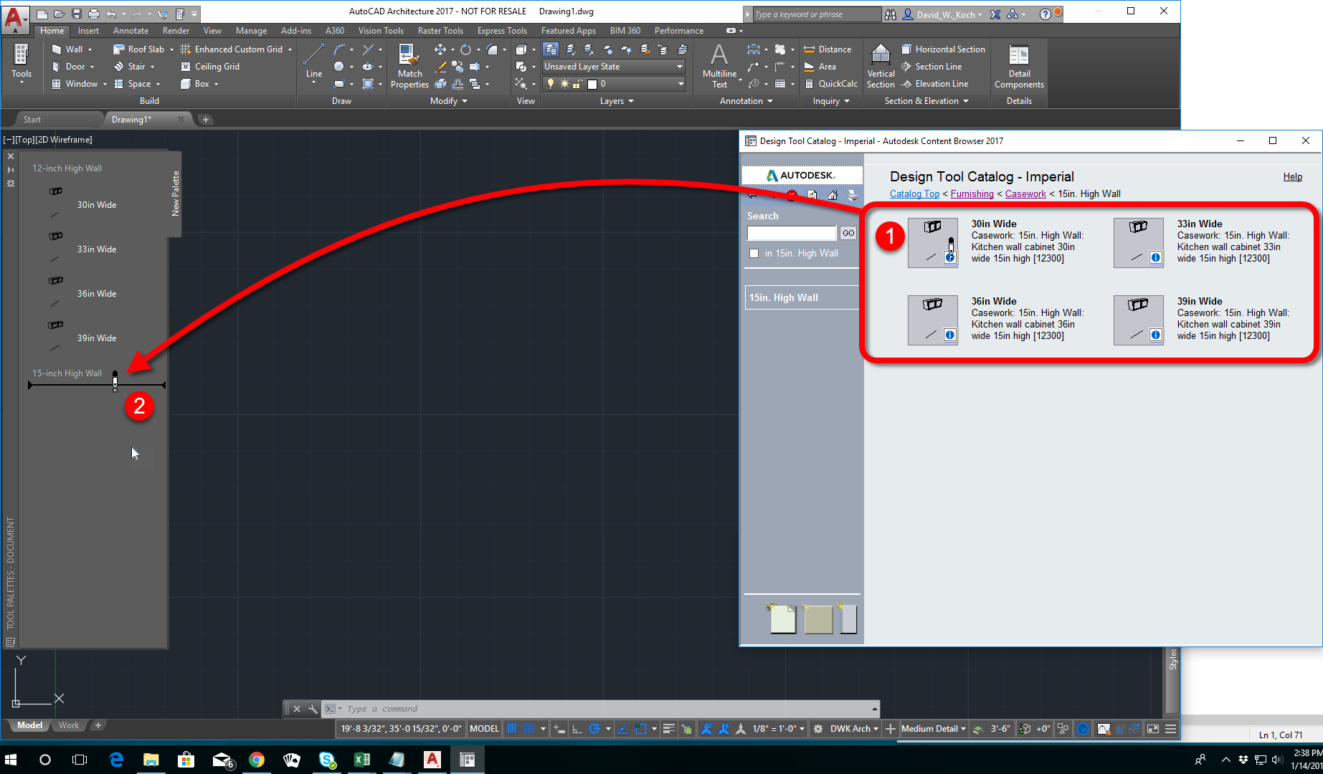Image resolution: width=1323 pixels, height=774 pixels.
Task: Click the GO search button
Action: coord(848,233)
